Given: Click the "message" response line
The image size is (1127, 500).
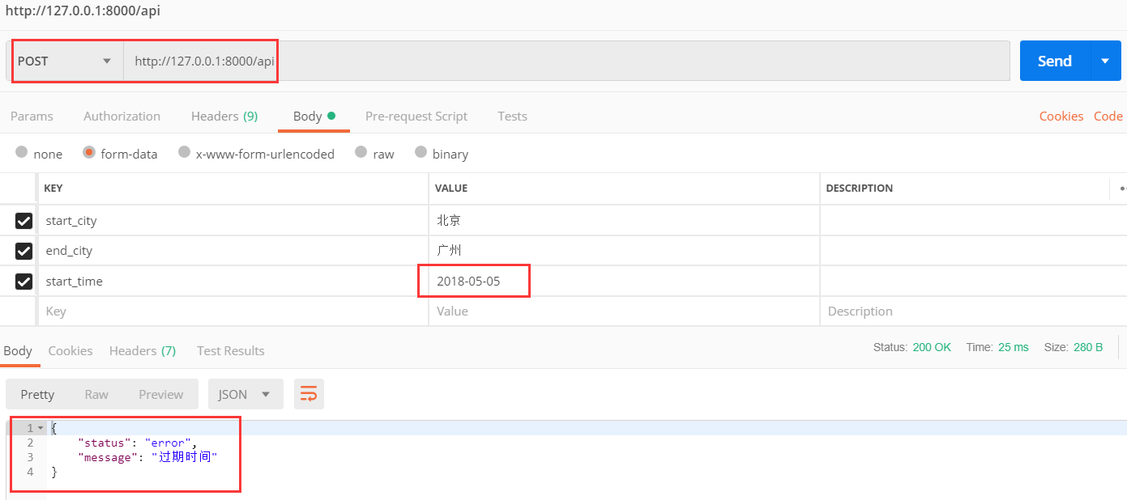Looking at the screenshot, I should coord(147,457).
